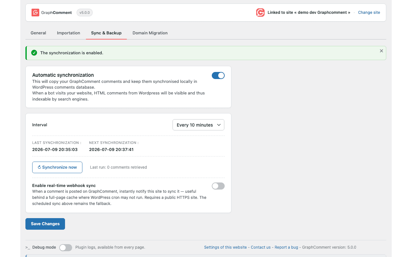Click the NEXT SYNCHRONIZATION label
Image resolution: width=412 pixels, height=257 pixels.
click(x=114, y=143)
